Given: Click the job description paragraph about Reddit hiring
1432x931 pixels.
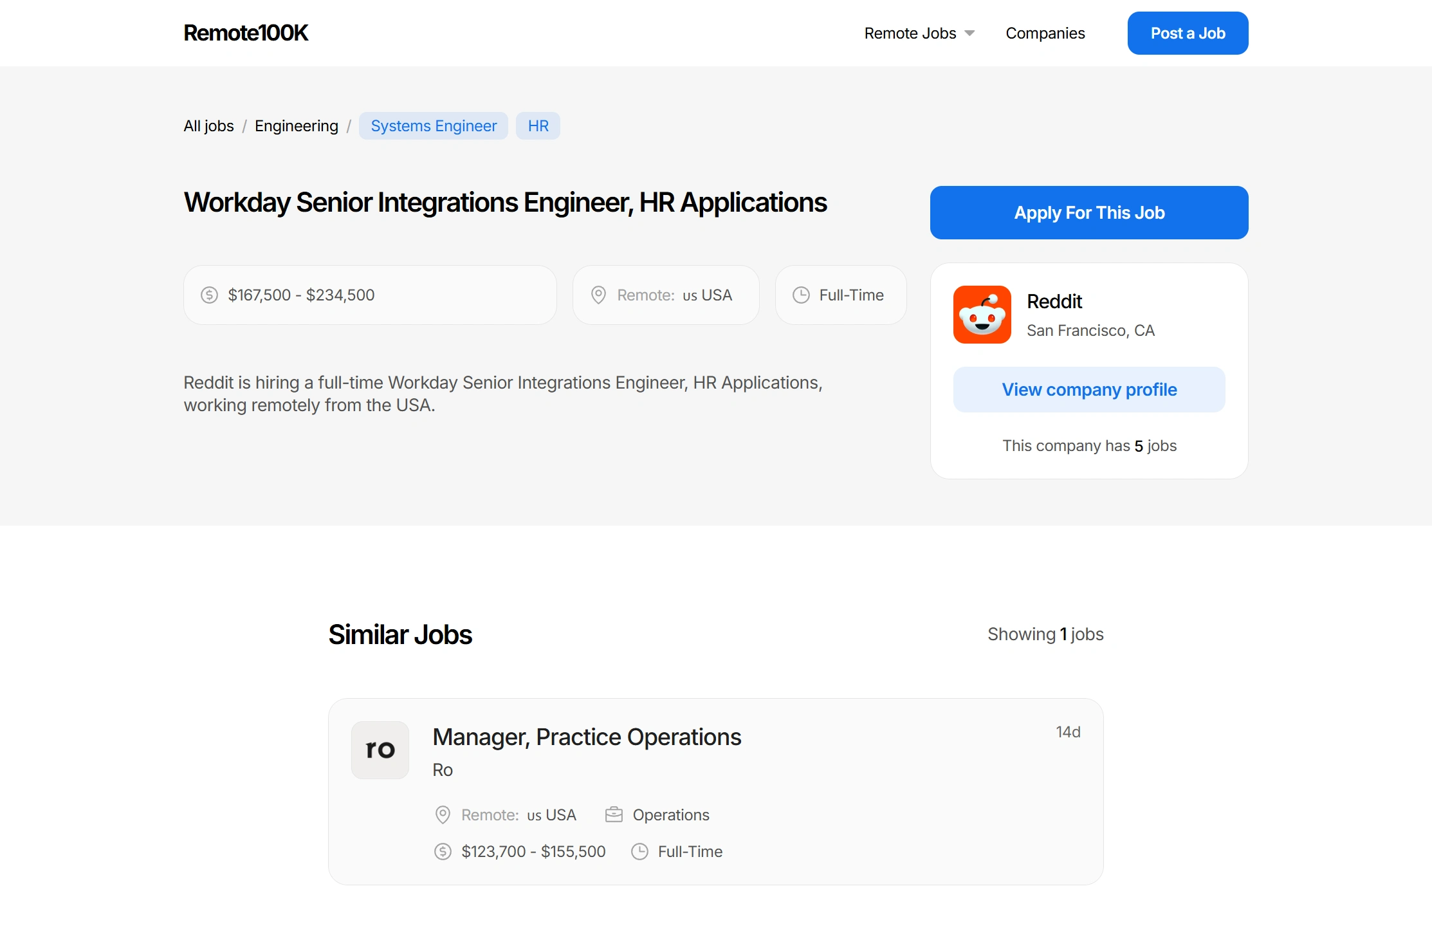Looking at the screenshot, I should click(x=503, y=394).
